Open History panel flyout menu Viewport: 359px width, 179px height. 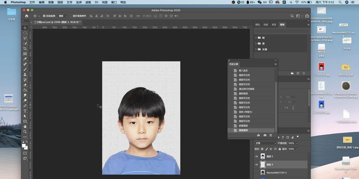(276, 64)
